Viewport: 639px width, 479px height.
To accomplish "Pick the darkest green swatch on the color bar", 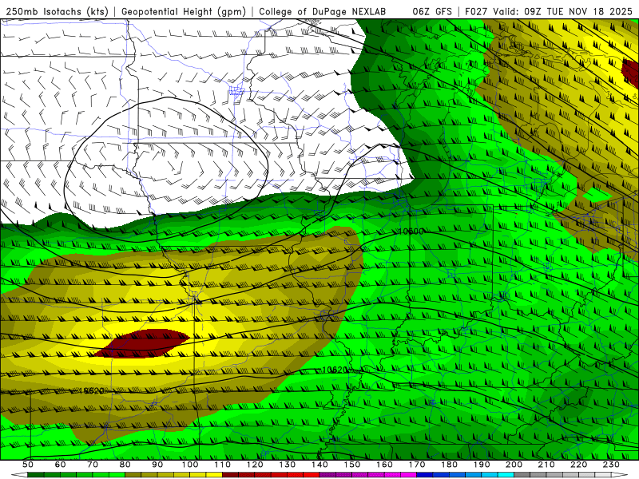I will pos(36,475).
